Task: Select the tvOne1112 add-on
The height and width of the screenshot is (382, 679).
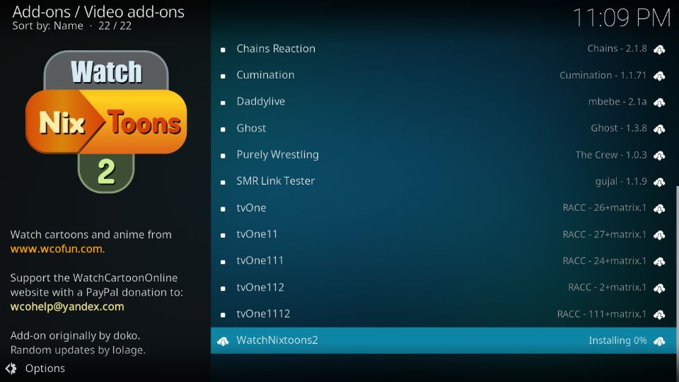Action: (x=443, y=313)
